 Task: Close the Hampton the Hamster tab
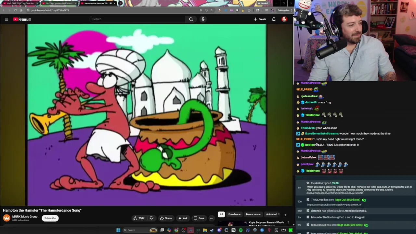pyautogui.click(x=114, y=3)
